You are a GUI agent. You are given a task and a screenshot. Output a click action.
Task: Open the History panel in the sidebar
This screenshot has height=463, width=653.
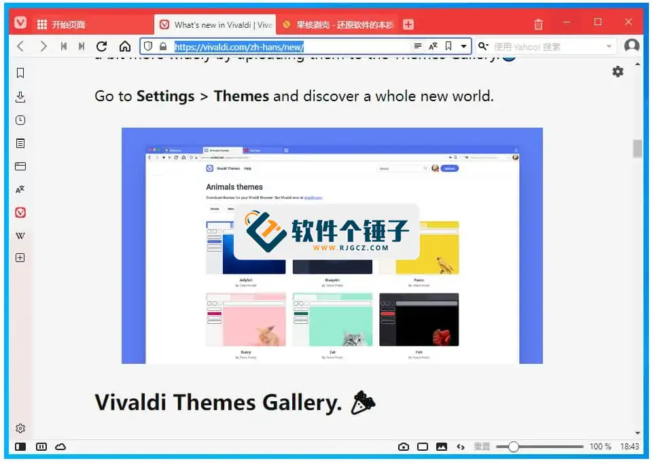20,120
